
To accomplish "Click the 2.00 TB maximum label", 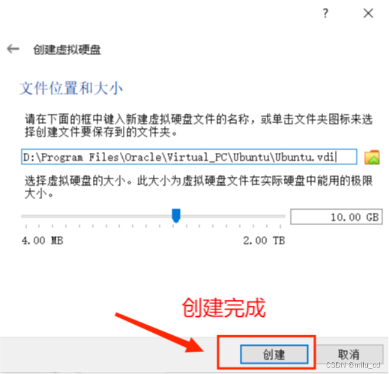I will (x=264, y=241).
